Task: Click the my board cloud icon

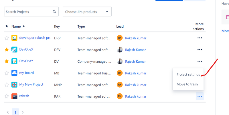Action: [x=14, y=73]
